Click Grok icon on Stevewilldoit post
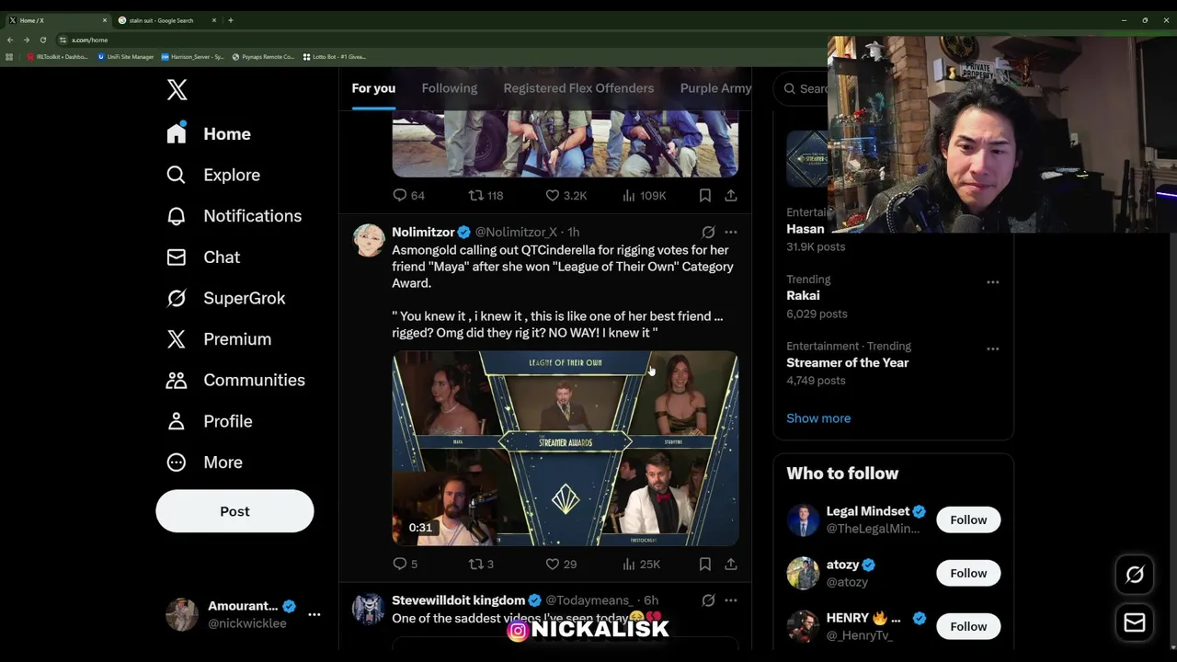Viewport: 1177px width, 662px height. click(708, 600)
